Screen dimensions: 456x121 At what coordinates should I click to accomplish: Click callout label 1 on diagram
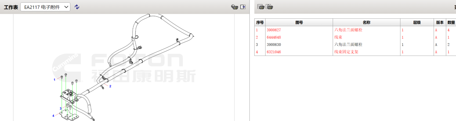click(54, 80)
